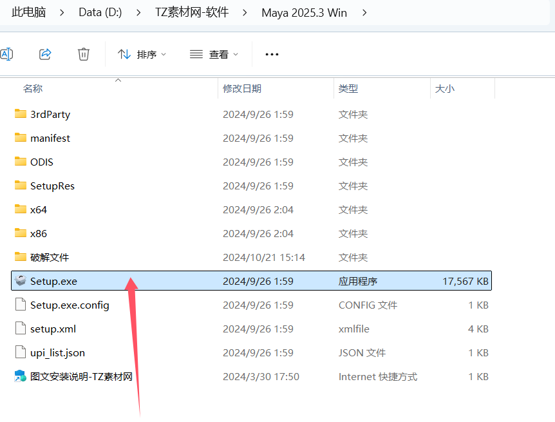
Task: Open the 查看 view dropdown
Action: (x=214, y=54)
